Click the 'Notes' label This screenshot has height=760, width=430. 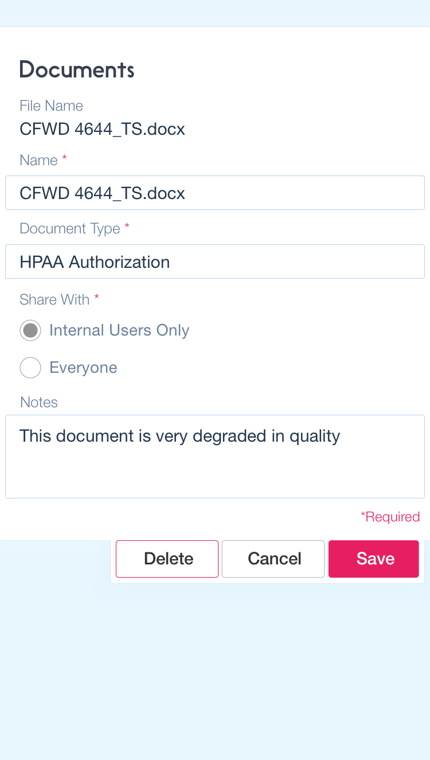[39, 402]
